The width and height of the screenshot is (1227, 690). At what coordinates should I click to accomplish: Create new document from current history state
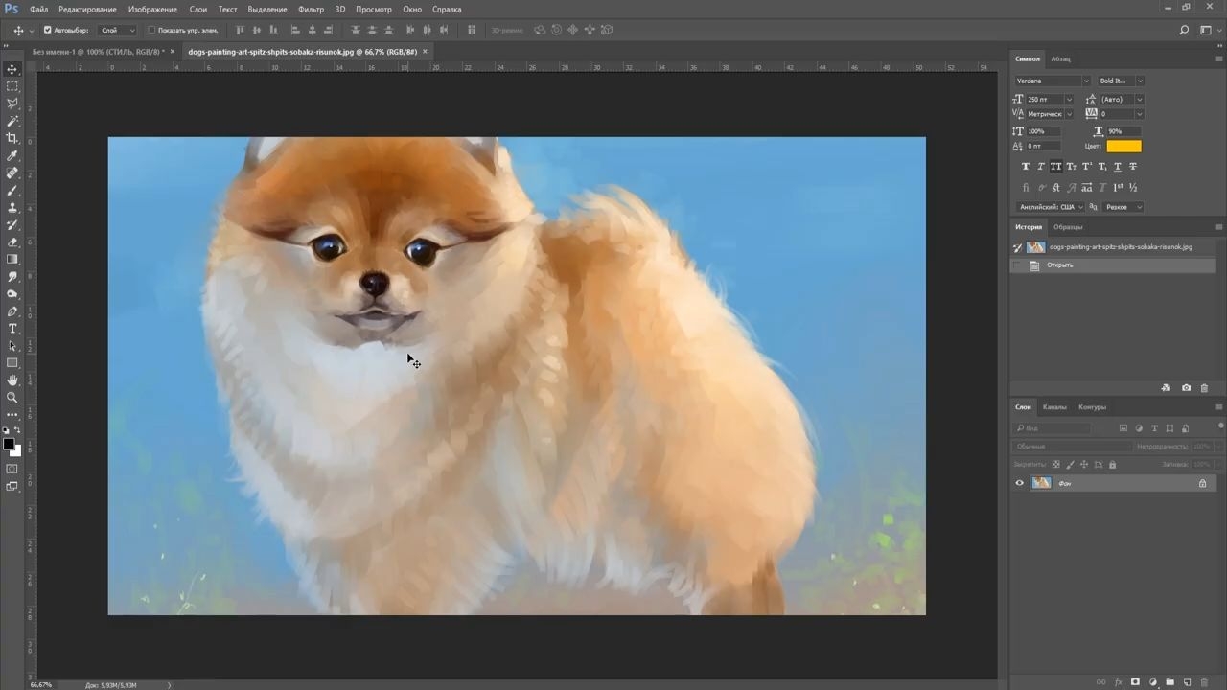click(x=1166, y=388)
